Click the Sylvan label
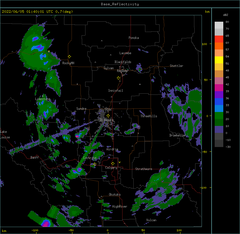The width and height of the screenshot is (240, 234). point(109,68)
